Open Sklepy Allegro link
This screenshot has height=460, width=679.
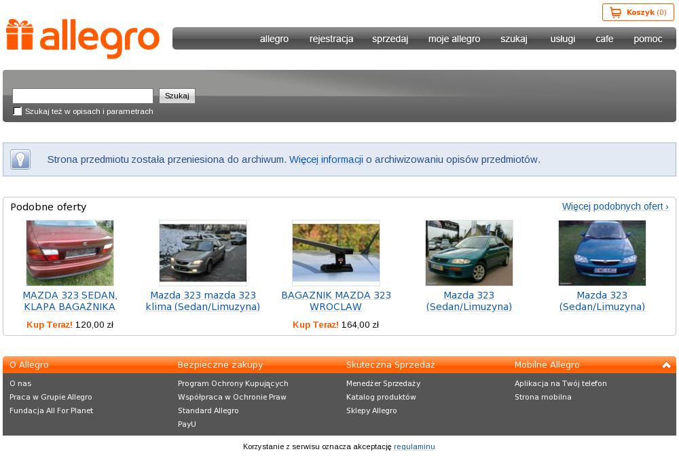point(371,410)
